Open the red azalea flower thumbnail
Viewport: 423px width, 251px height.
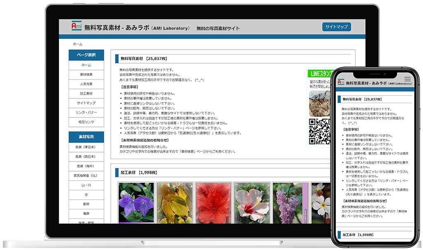[213, 203]
